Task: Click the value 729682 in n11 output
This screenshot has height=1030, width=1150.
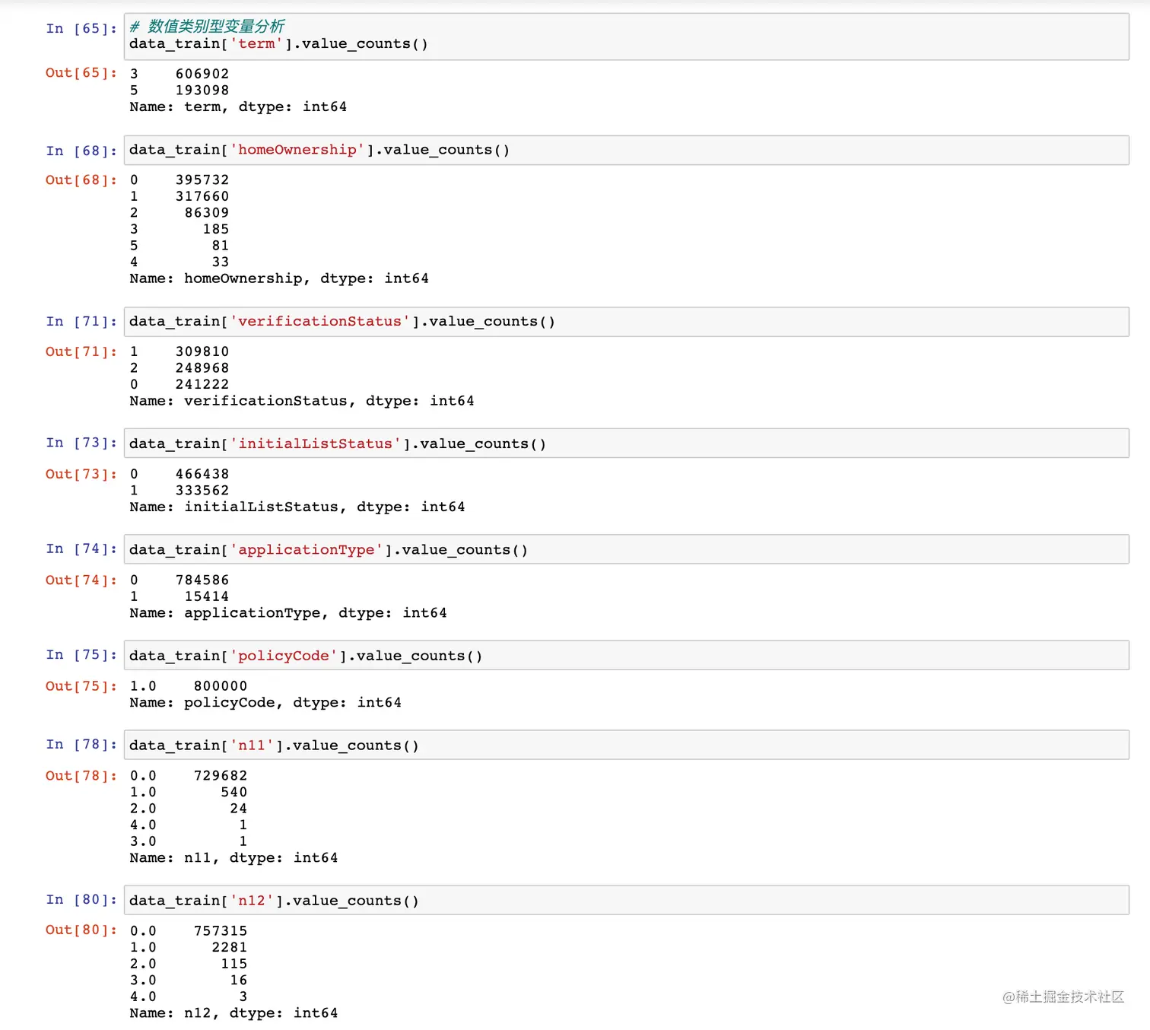Action: [x=221, y=776]
